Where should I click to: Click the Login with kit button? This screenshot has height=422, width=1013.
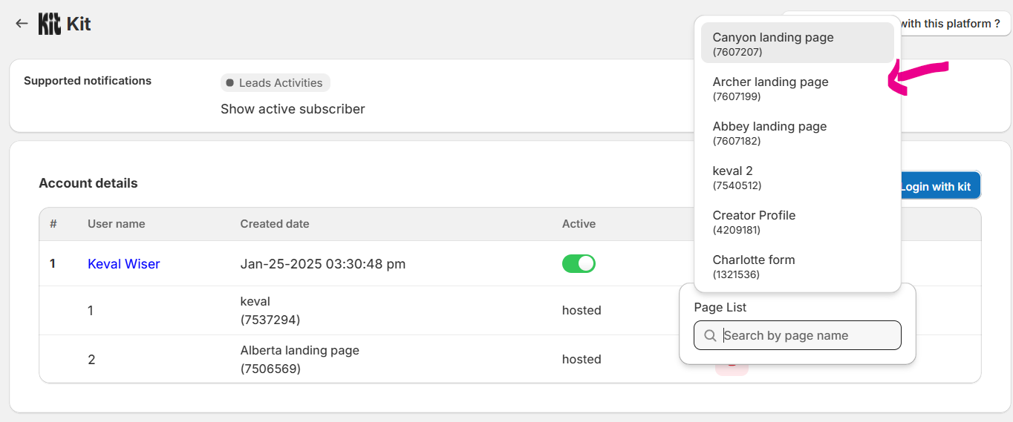point(940,186)
